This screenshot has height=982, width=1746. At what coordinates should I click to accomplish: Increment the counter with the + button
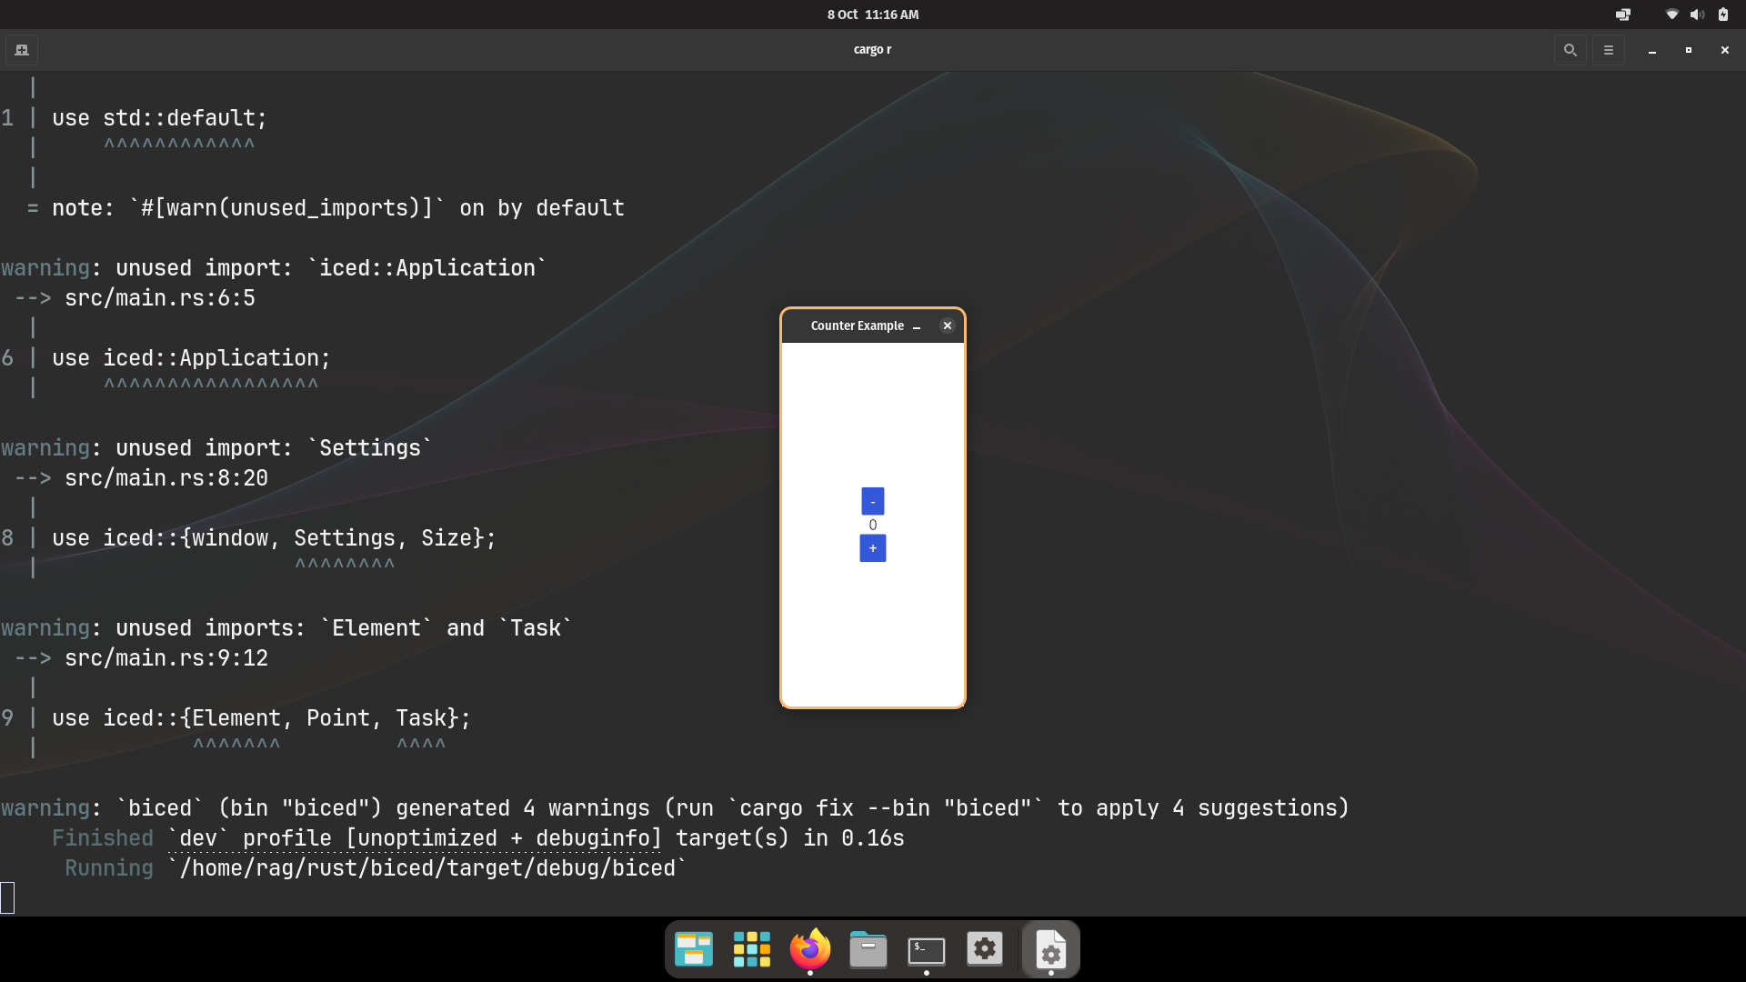pos(872,548)
